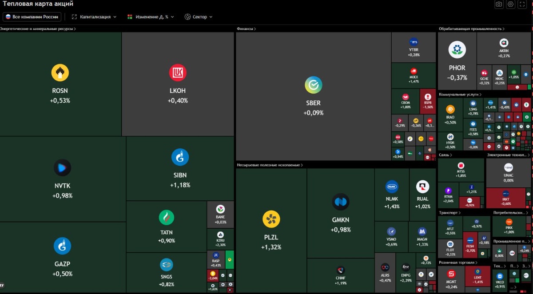
Task: Open heatmap settings gear icon
Action: [511, 4]
